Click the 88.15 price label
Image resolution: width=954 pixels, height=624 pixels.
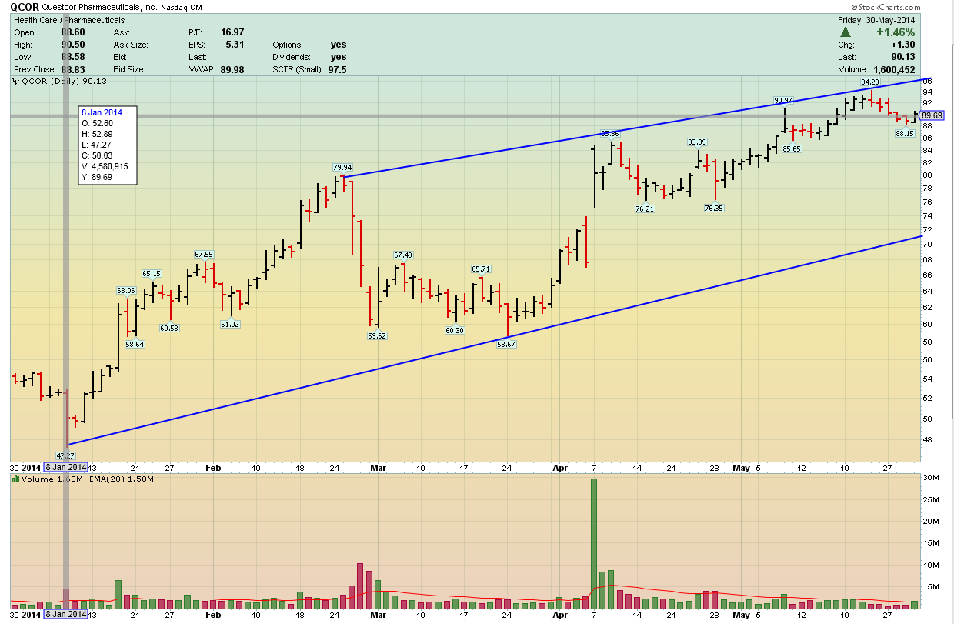[904, 133]
